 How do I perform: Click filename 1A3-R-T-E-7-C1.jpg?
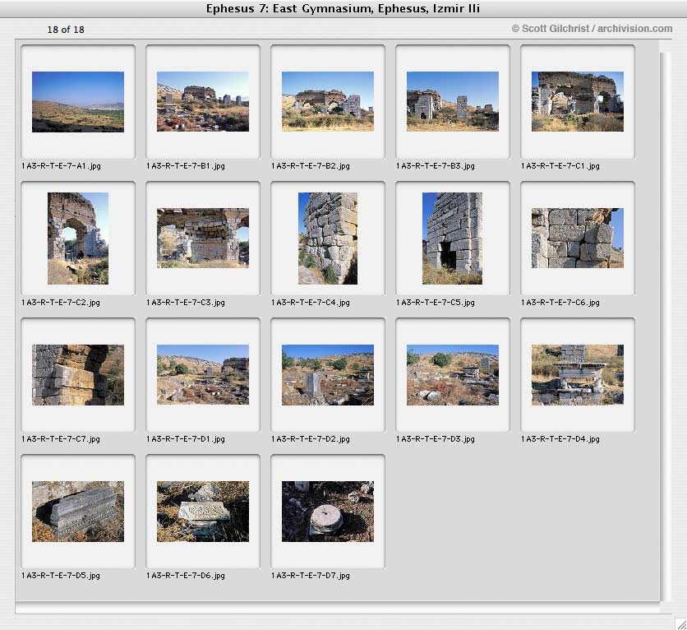(x=560, y=166)
